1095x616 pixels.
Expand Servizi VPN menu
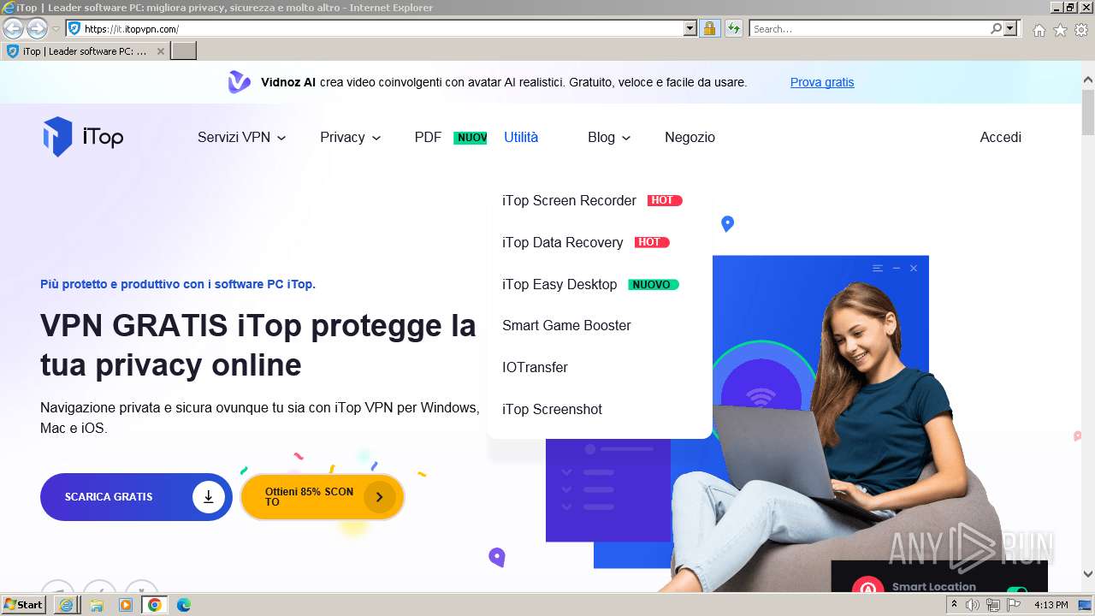tap(241, 137)
